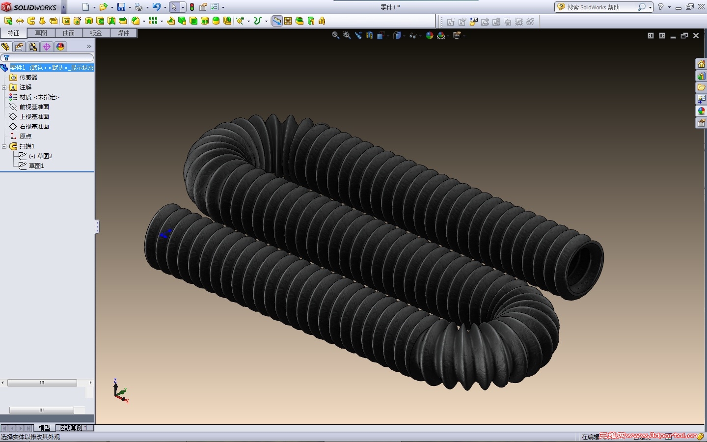Open the New document dropdown arrow
The width and height of the screenshot is (707, 442).
[x=94, y=7]
